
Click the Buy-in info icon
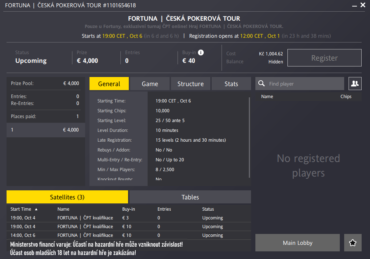point(201,53)
